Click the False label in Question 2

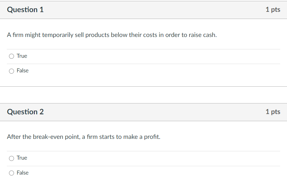23,173
